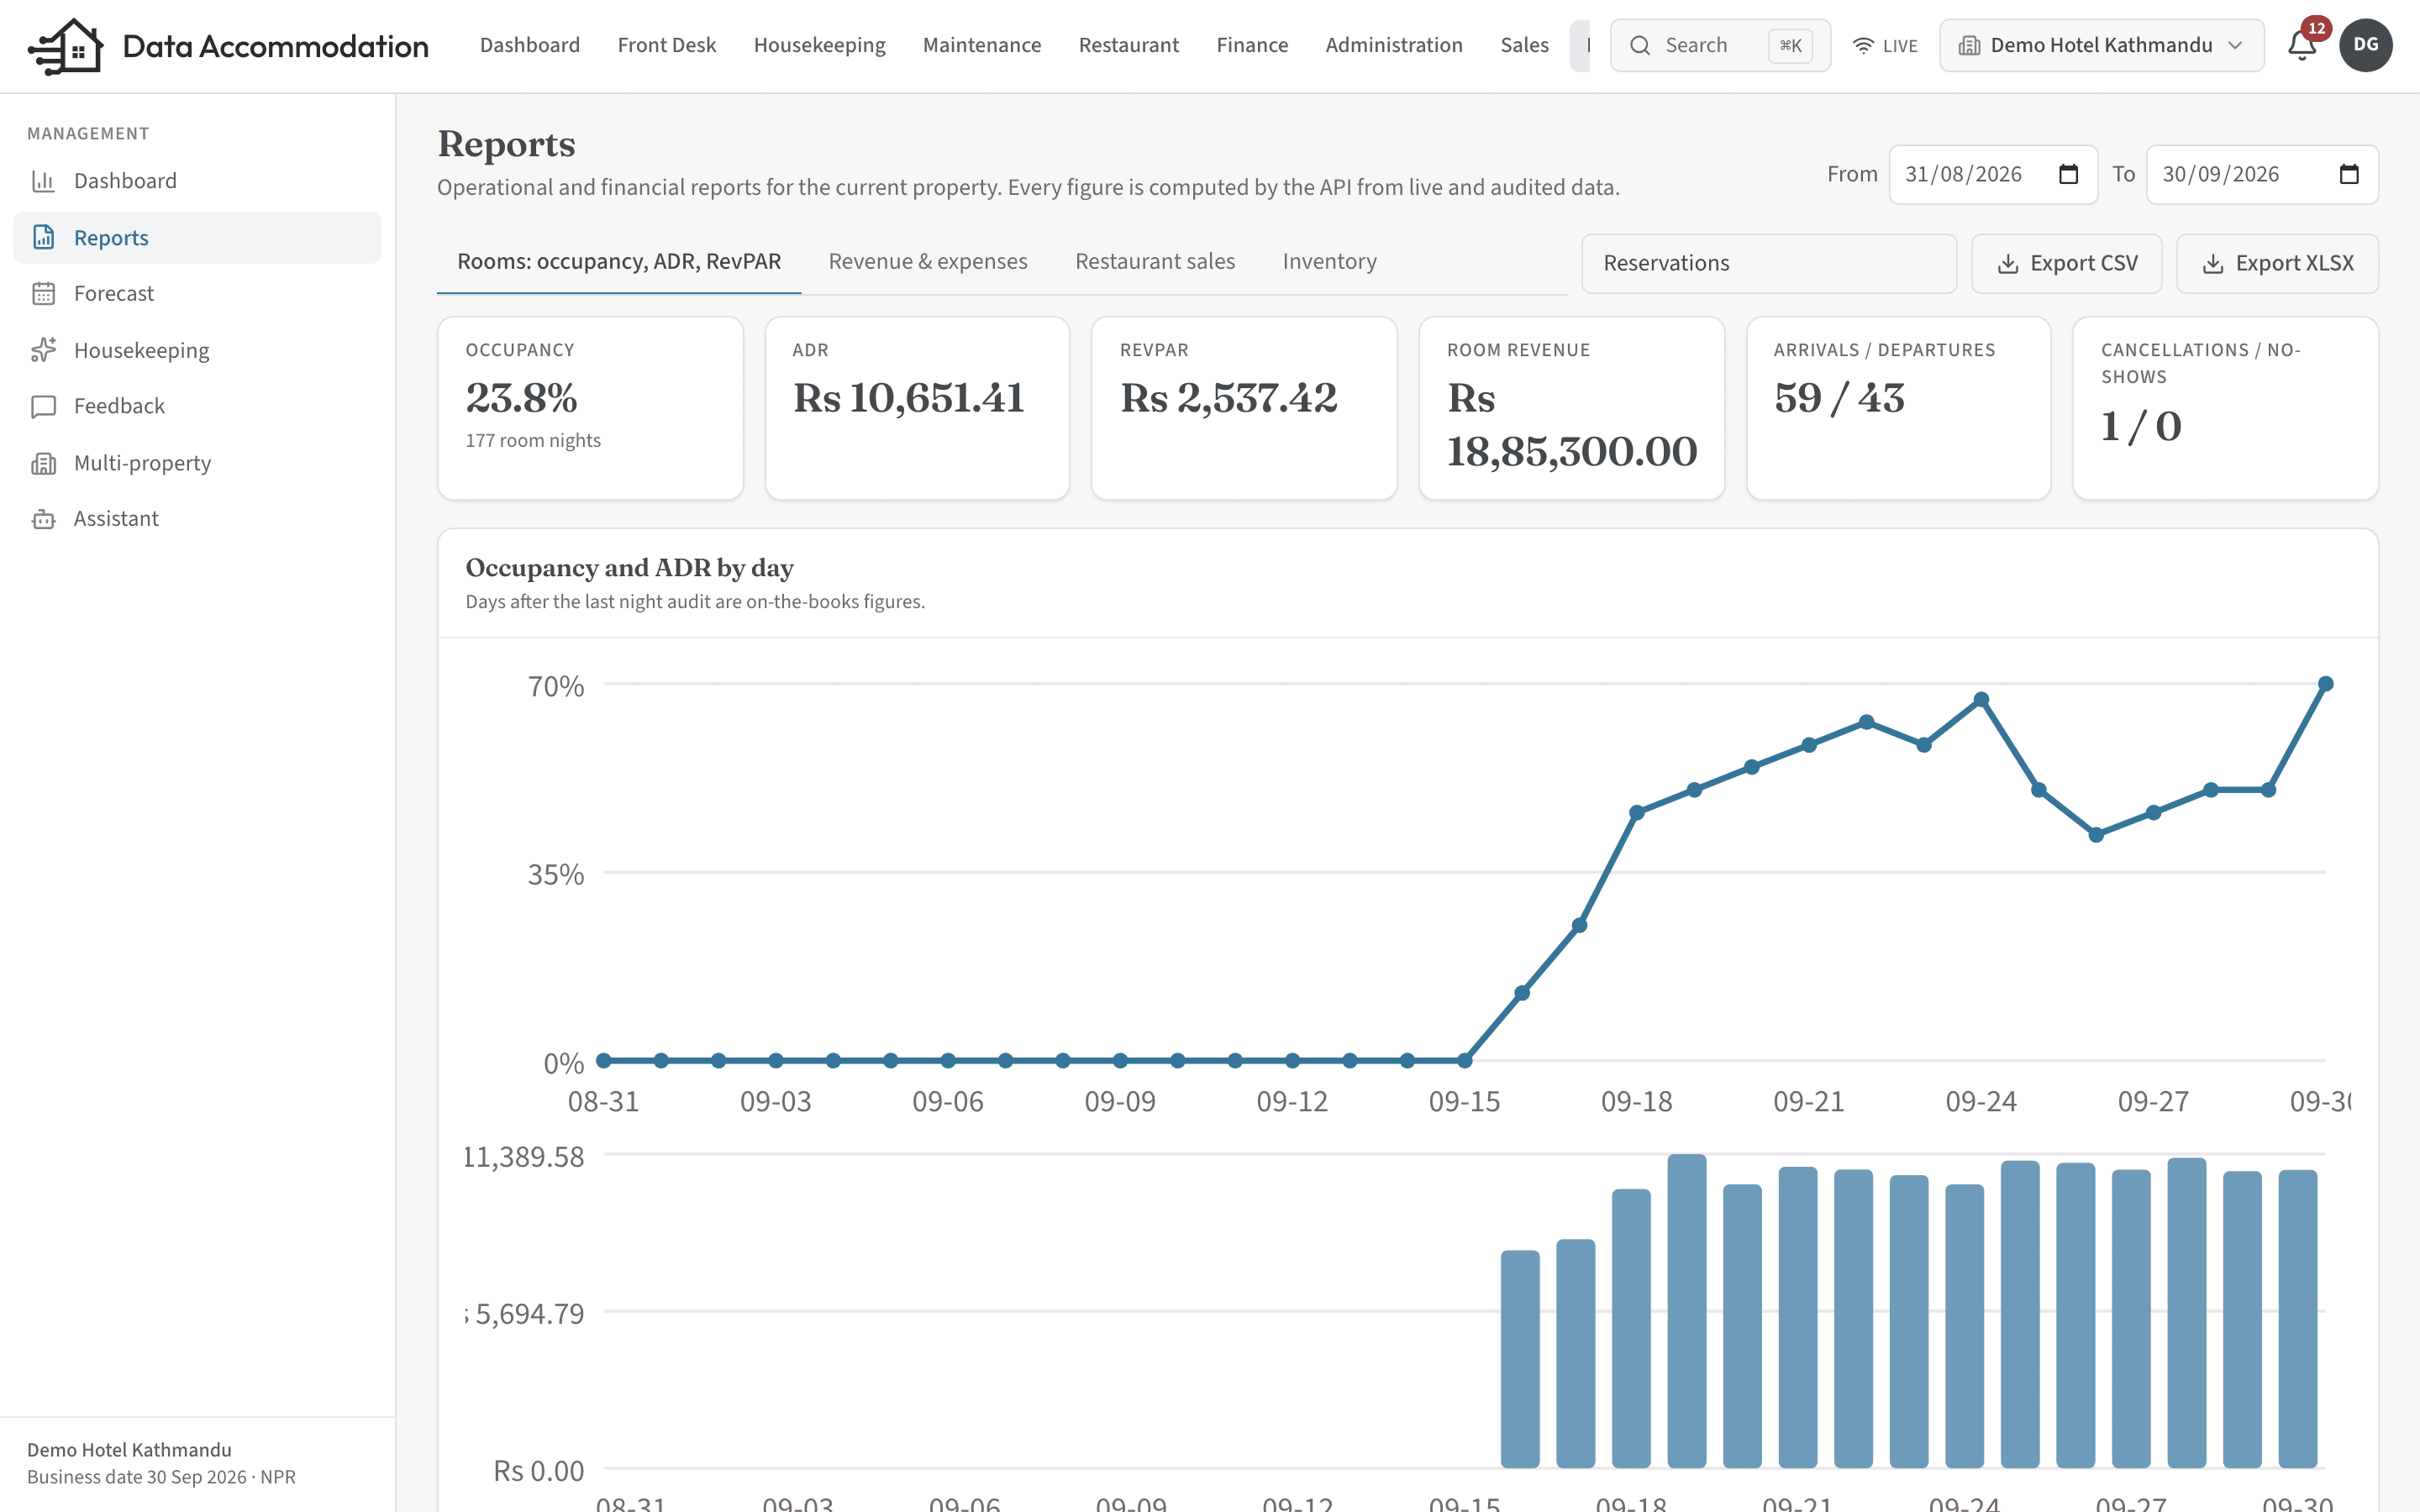The width and height of the screenshot is (2420, 1512).
Task: Open the Reservations report type dropdown
Action: (1768, 263)
